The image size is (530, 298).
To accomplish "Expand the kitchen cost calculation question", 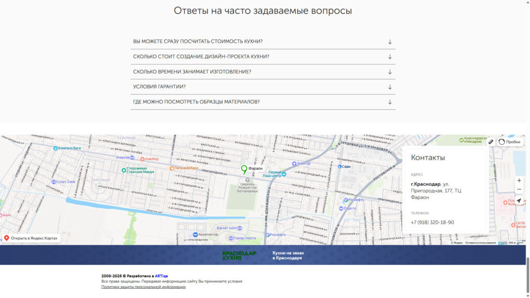I will [x=262, y=41].
